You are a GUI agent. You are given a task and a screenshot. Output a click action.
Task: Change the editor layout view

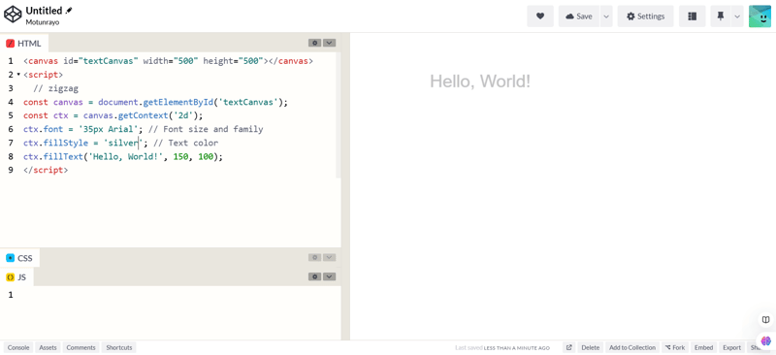[692, 16]
